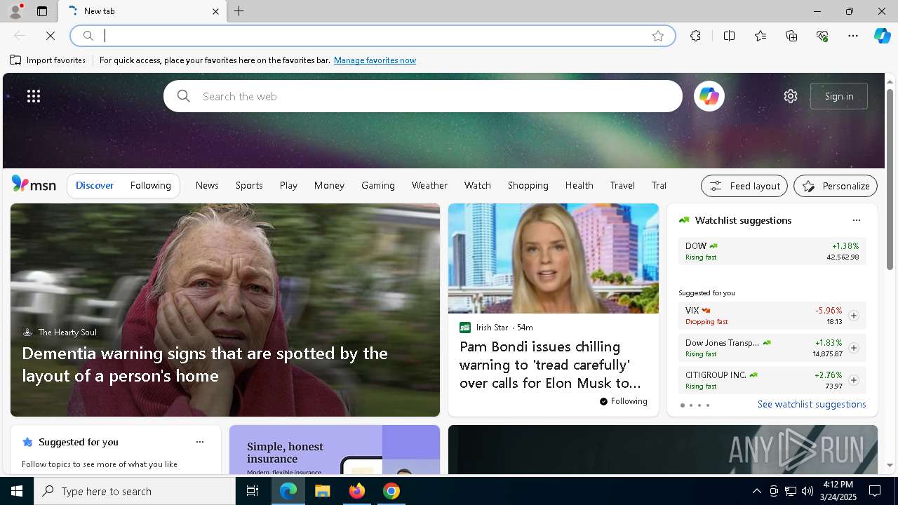Open the Shopping category

coord(528,185)
